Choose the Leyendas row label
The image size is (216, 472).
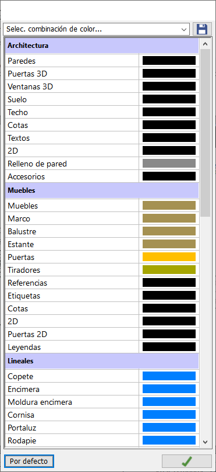click(24, 347)
